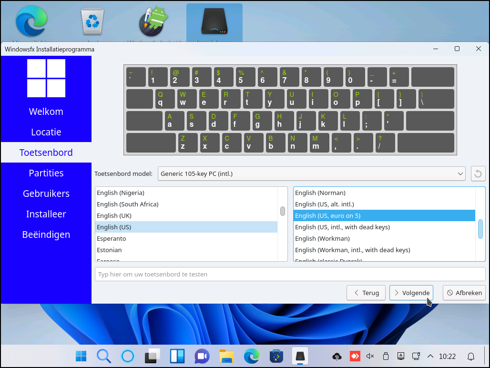Select English (Workman) variant
The width and height of the screenshot is (490, 368).
384,239
